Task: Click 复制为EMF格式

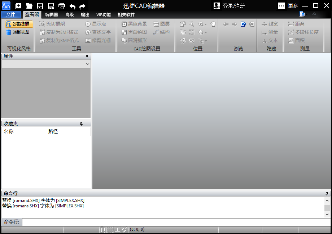Action: pyautogui.click(x=59, y=32)
